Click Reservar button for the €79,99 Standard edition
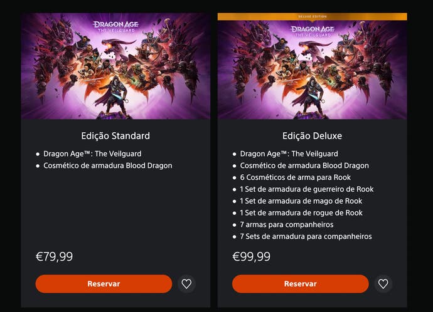Image resolution: width=433 pixels, height=312 pixels. click(x=104, y=284)
